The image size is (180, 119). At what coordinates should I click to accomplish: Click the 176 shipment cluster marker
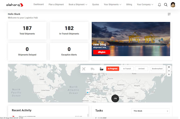[115, 98]
